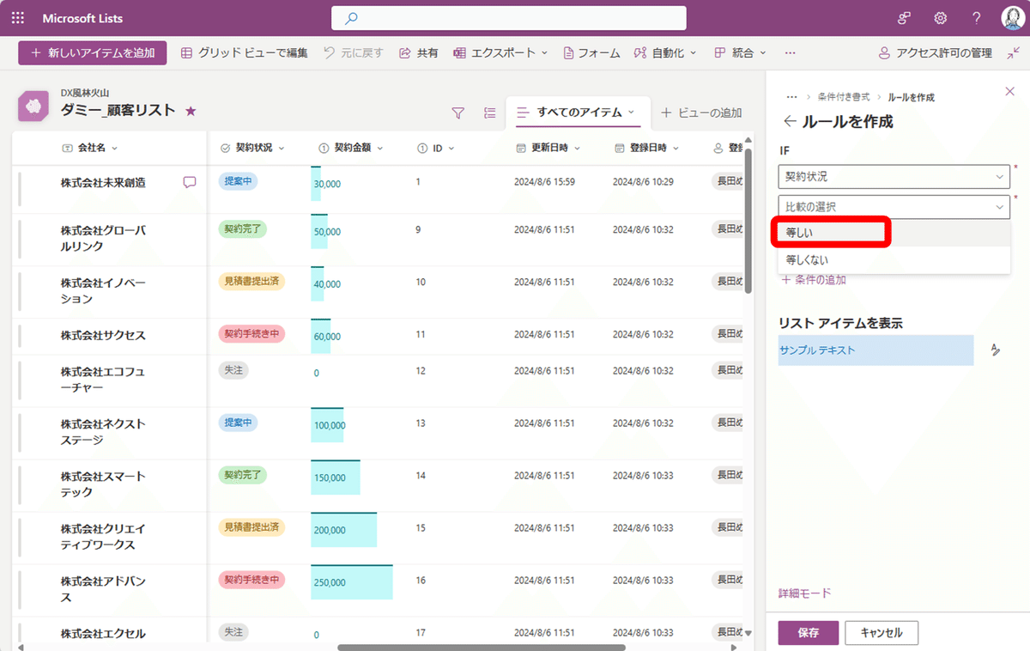
Task: Click the favorite star next to list title
Action: pos(191,111)
